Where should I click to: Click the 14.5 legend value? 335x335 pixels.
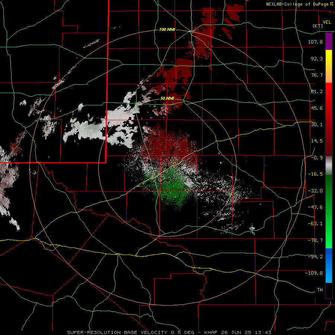(317, 141)
